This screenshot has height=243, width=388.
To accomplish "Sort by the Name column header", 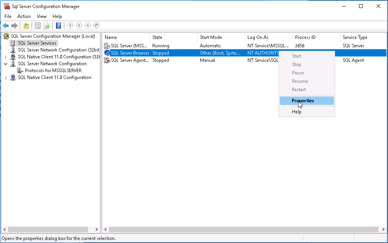I will tap(126, 37).
